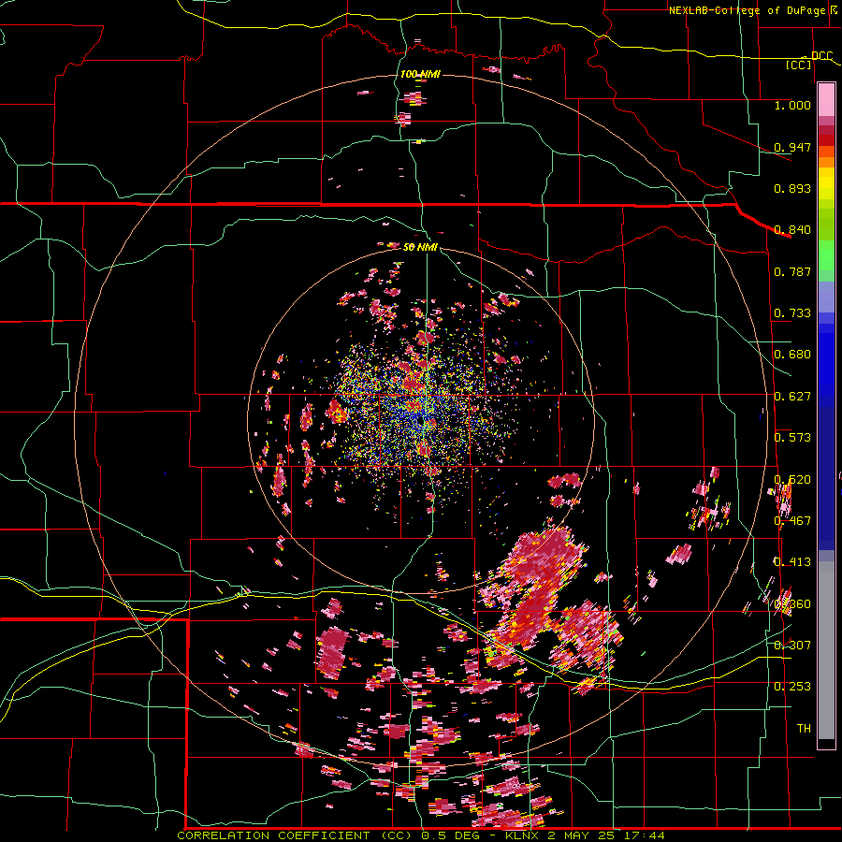The height and width of the screenshot is (842, 842).
Task: Click the 0.627 scale value
Action: pyautogui.click(x=792, y=397)
